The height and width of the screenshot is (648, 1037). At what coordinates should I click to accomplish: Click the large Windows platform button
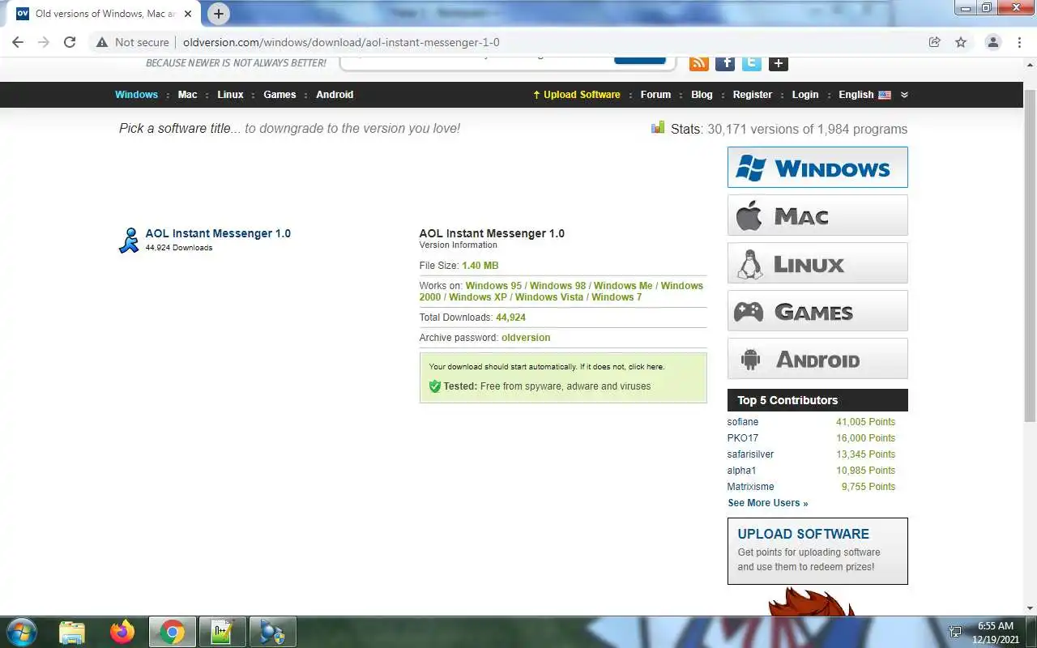817,167
